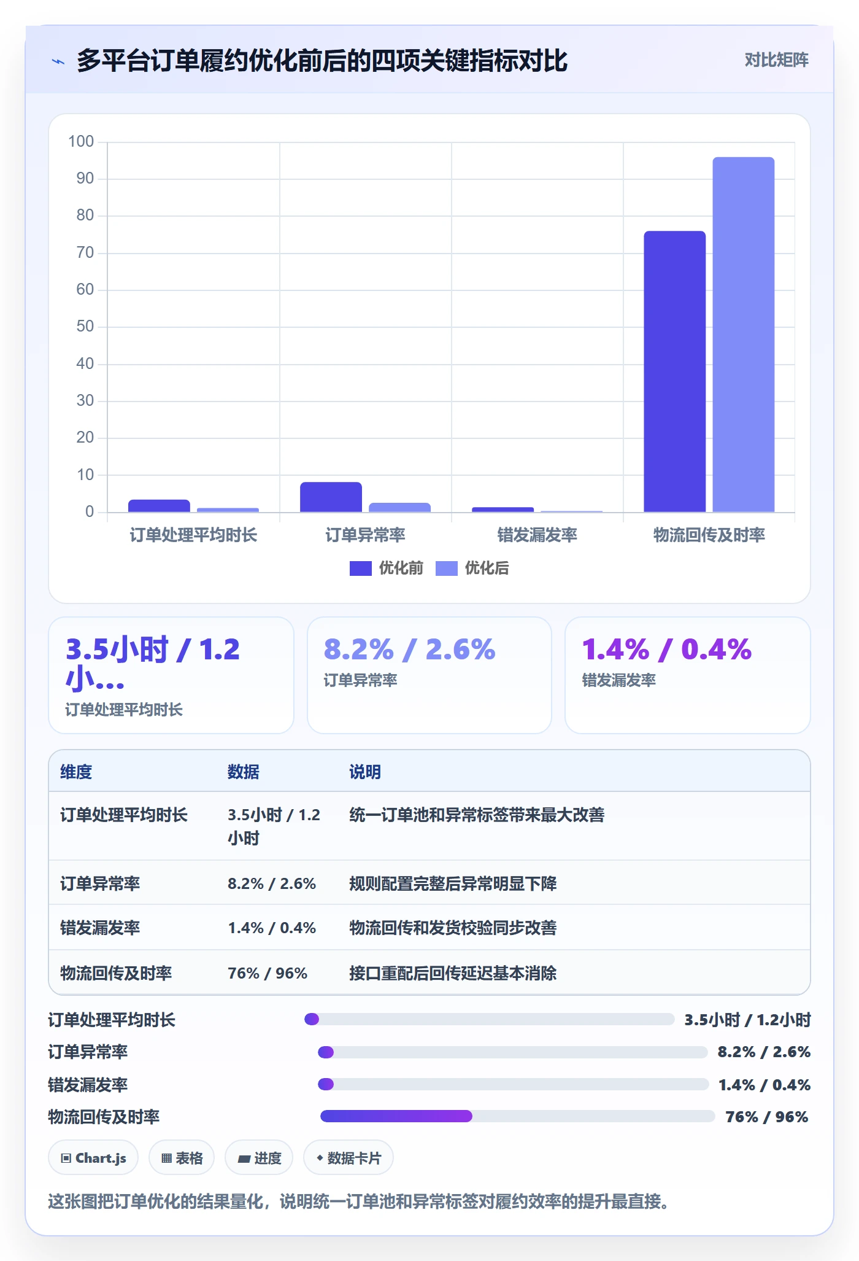The image size is (859, 1261).
Task: Open the 3.5小时 / 1.2小... data card
Action: [171, 675]
